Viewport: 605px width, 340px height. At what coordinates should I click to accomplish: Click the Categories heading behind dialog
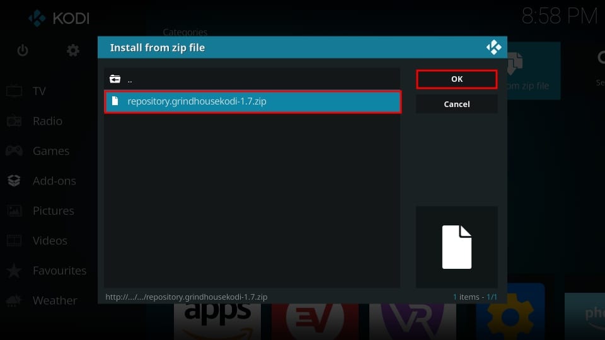tap(185, 32)
